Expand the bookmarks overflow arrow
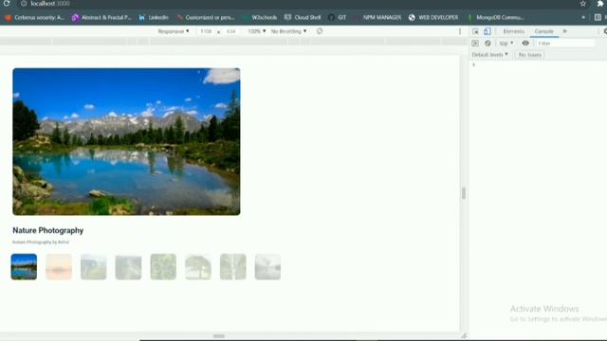This screenshot has height=341, width=607. click(x=583, y=17)
